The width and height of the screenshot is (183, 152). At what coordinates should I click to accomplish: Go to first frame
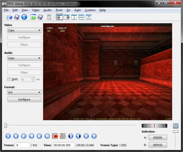[x=86, y=136]
